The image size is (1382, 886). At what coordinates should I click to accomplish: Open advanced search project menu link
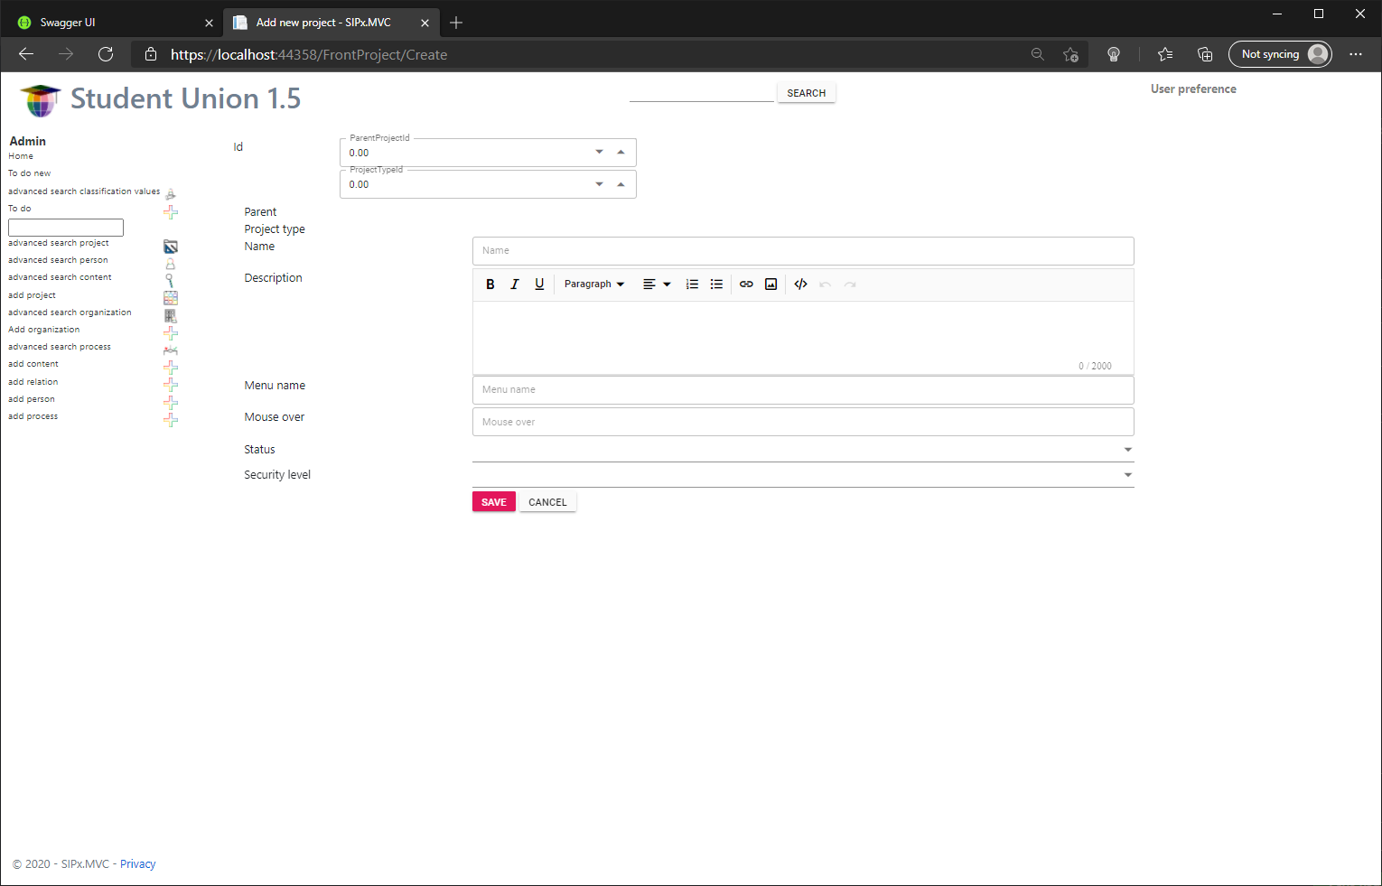point(59,243)
